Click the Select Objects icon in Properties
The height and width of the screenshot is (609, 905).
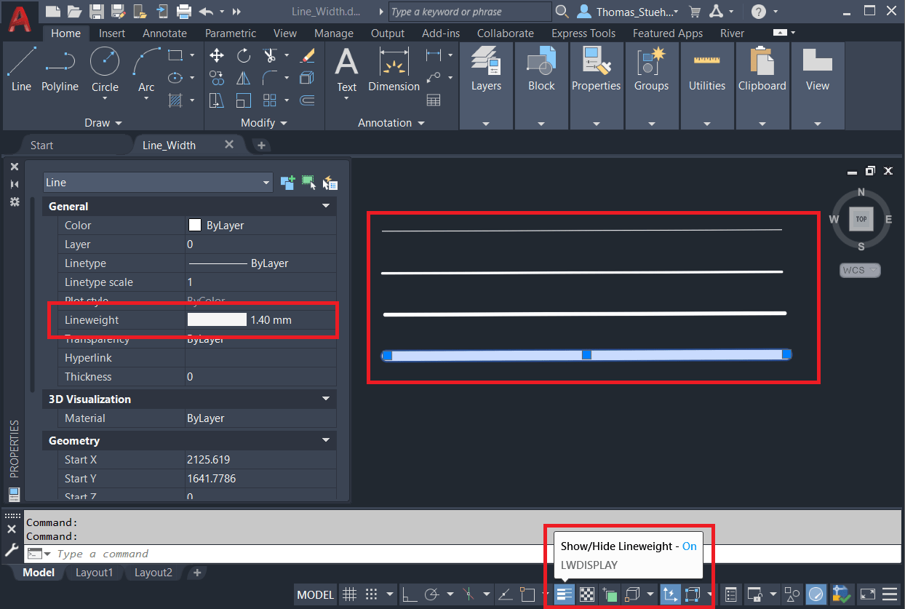click(x=309, y=183)
